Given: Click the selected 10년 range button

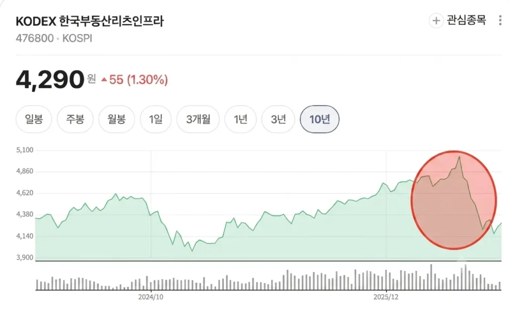Looking at the screenshot, I should point(320,119).
